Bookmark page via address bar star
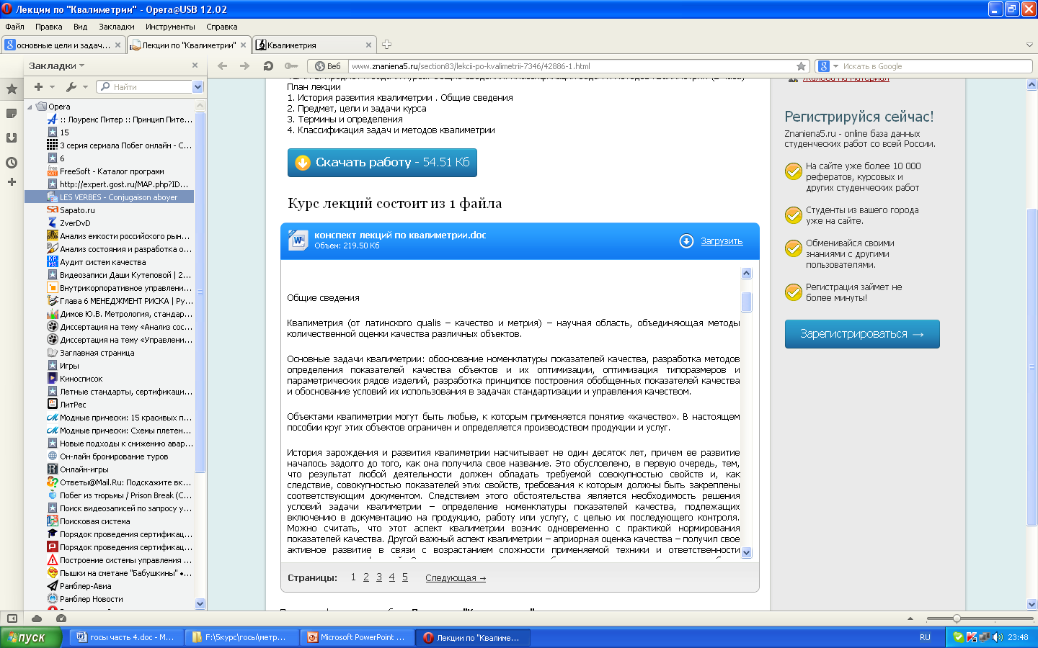This screenshot has width=1038, height=648. coord(801,66)
